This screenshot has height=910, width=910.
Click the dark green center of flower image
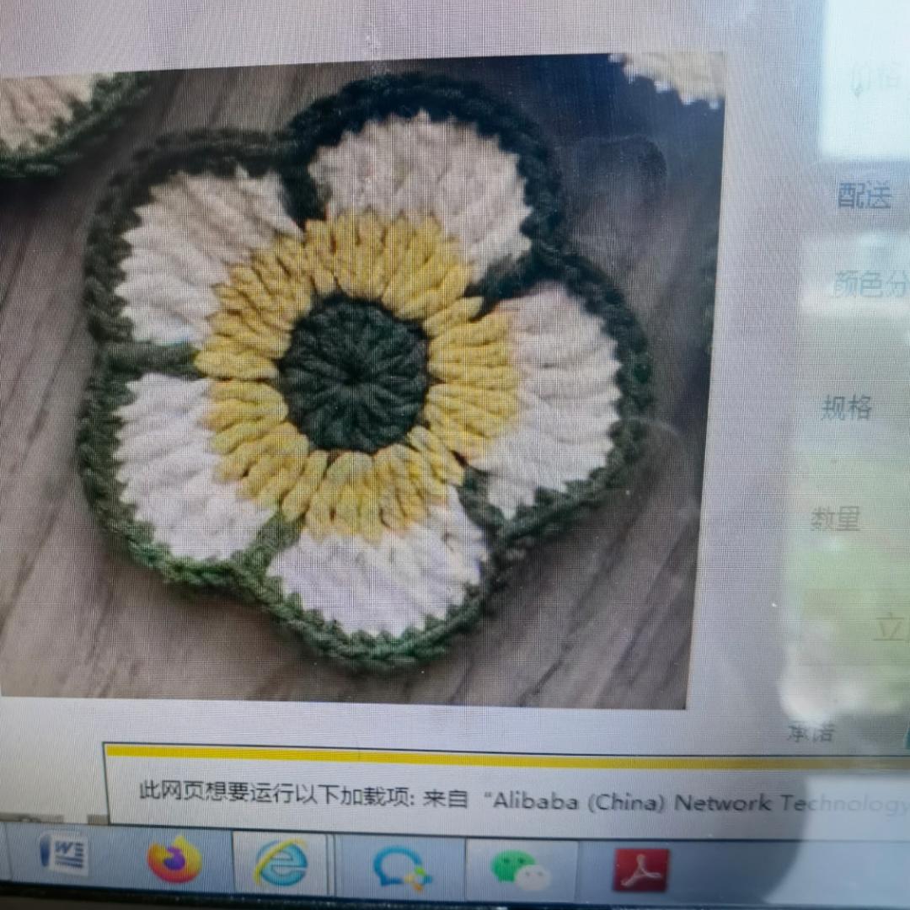tap(355, 375)
